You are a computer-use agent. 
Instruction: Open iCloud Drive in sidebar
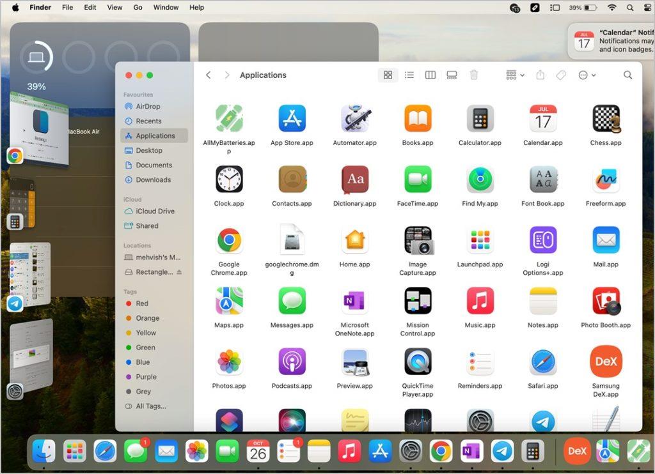click(154, 211)
